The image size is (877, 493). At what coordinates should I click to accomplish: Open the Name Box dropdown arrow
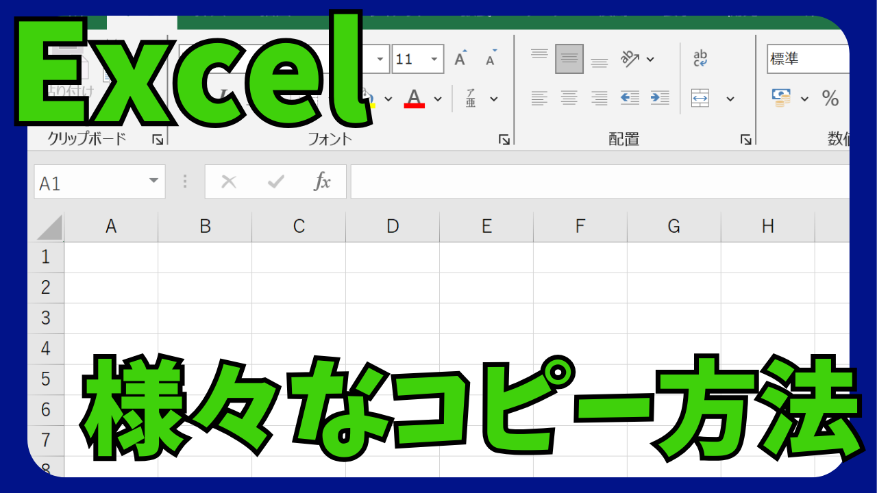[153, 181]
